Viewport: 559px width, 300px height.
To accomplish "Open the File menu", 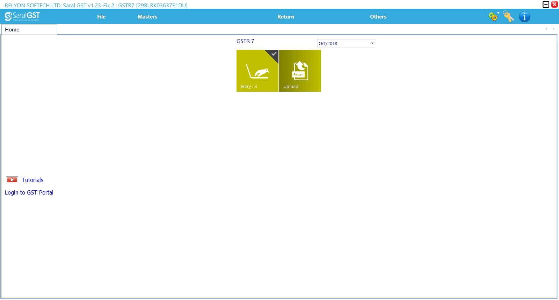I will point(101,17).
